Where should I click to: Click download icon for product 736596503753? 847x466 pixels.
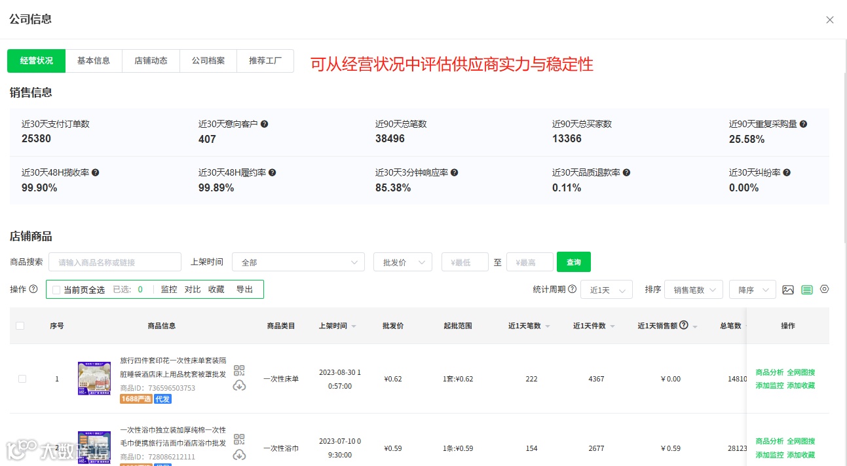pyautogui.click(x=239, y=385)
